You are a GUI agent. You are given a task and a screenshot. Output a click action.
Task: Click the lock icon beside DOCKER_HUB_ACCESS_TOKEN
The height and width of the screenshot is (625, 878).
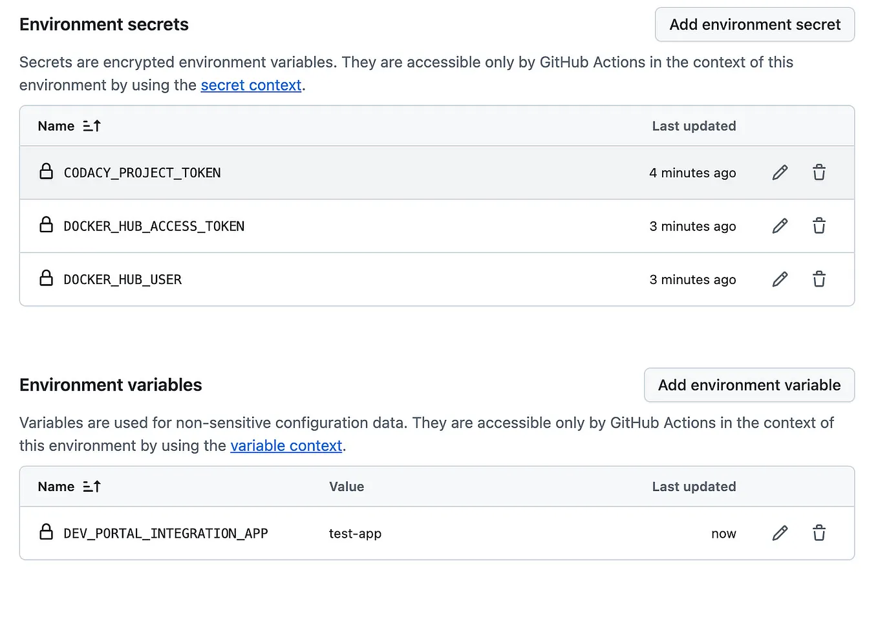(46, 225)
